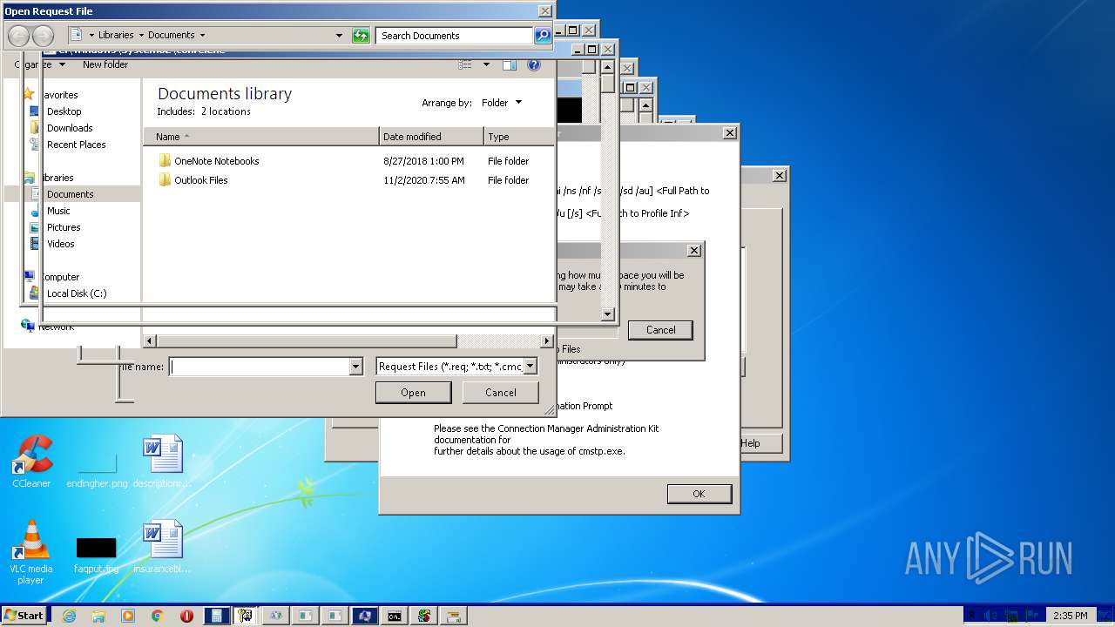Click OK in the cmstp usage dialog
1115x627 pixels.
tap(699, 494)
